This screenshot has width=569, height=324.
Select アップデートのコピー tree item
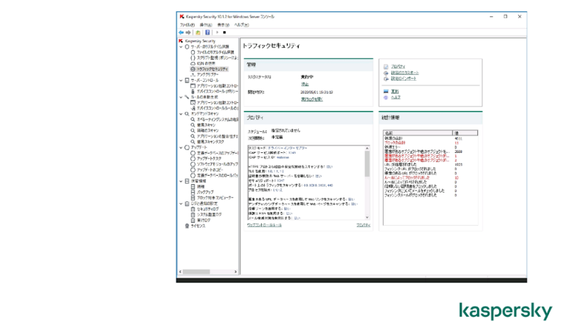[x=210, y=170]
